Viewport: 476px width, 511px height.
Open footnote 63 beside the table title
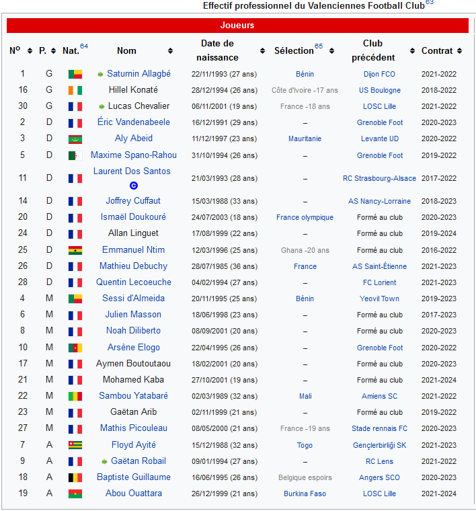tap(430, 3)
